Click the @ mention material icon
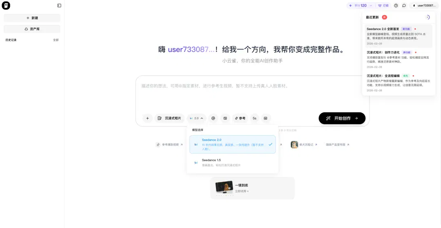This screenshot has height=228, width=441. pyautogui.click(x=213, y=118)
